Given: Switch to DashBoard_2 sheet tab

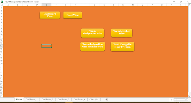Looking at the screenshot, I should (47, 99).
